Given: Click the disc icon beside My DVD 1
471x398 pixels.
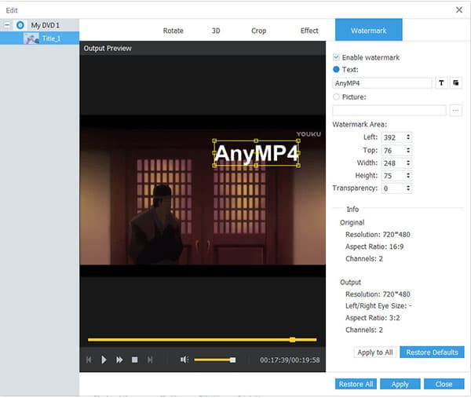Looking at the screenshot, I should pyautogui.click(x=20, y=25).
